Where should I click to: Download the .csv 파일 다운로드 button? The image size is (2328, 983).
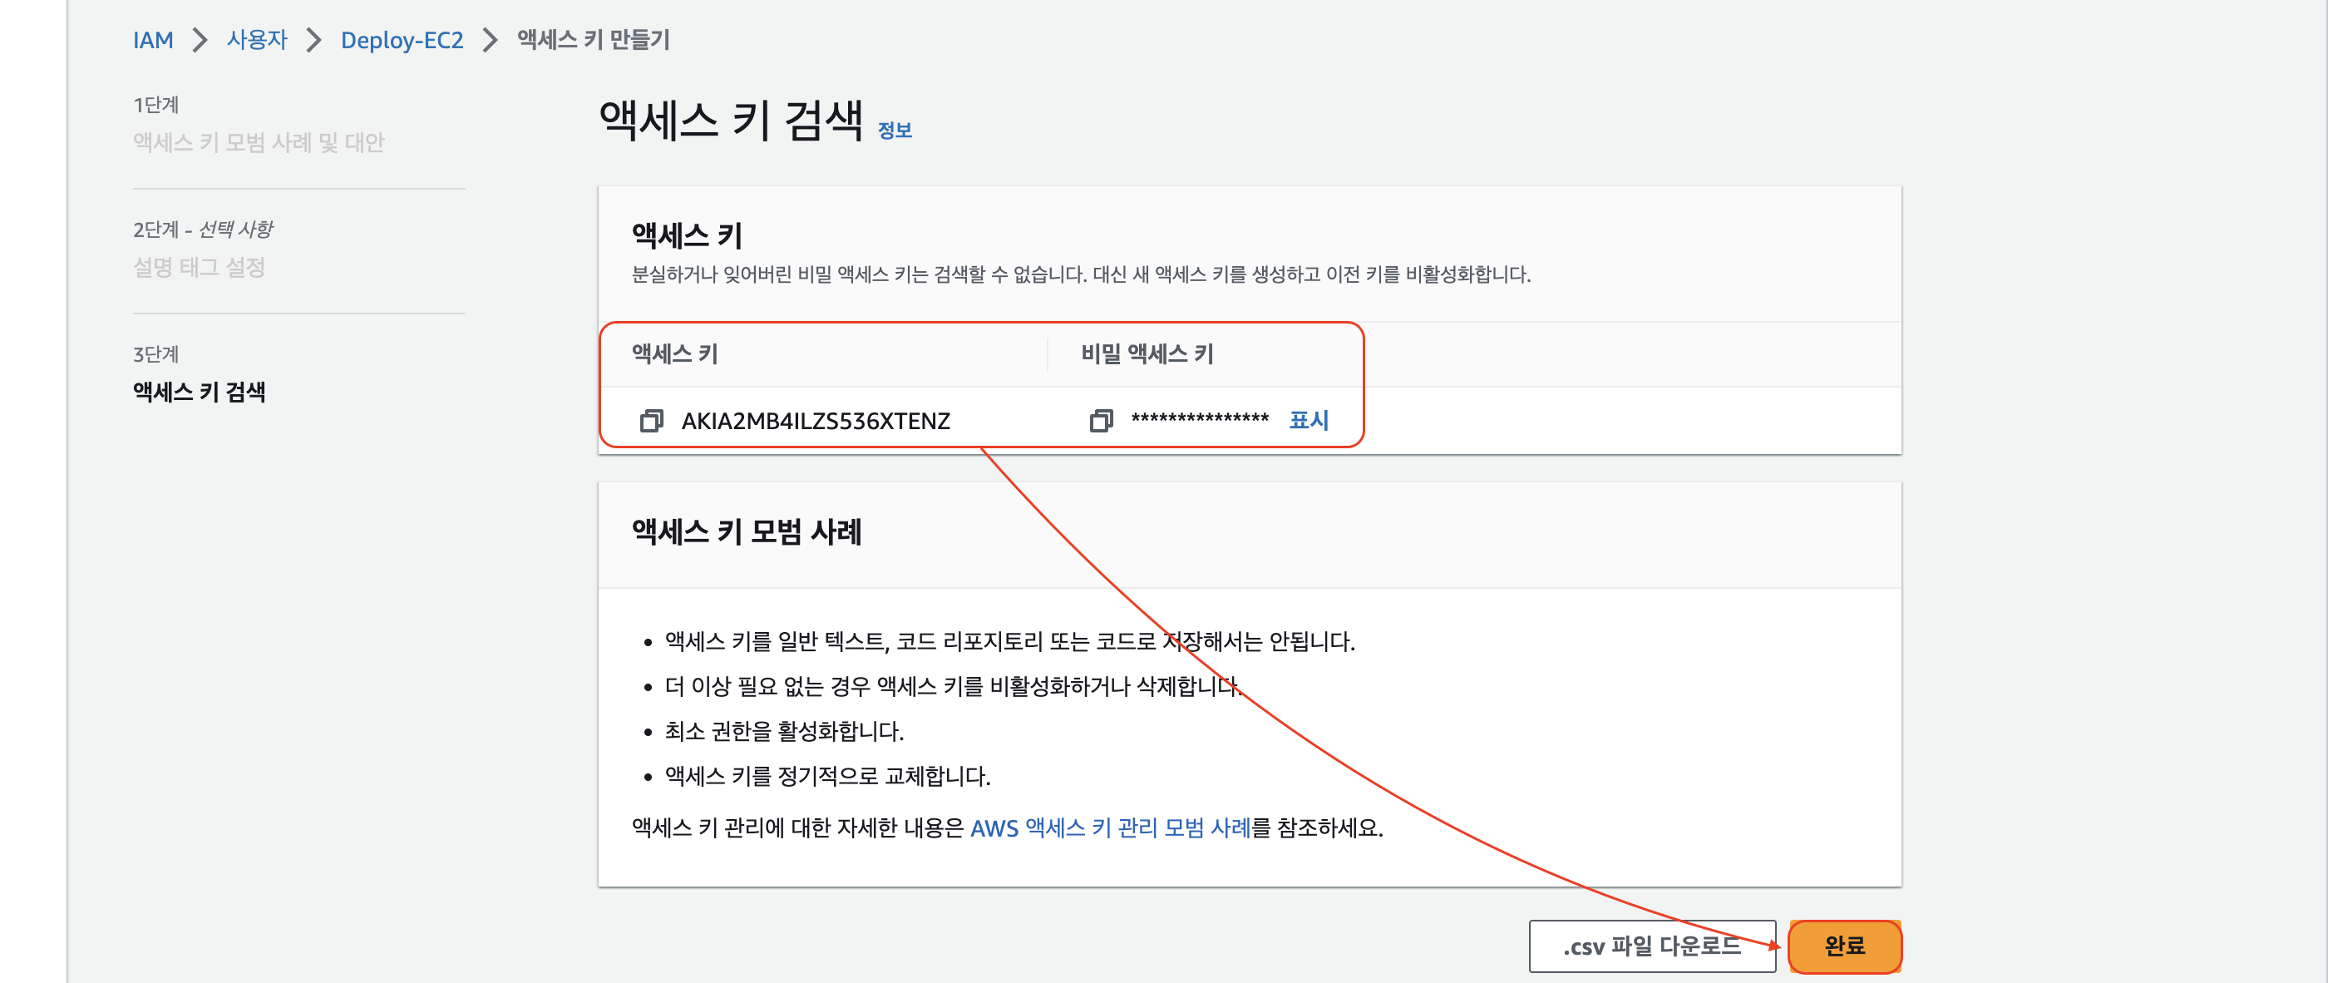(x=1651, y=946)
